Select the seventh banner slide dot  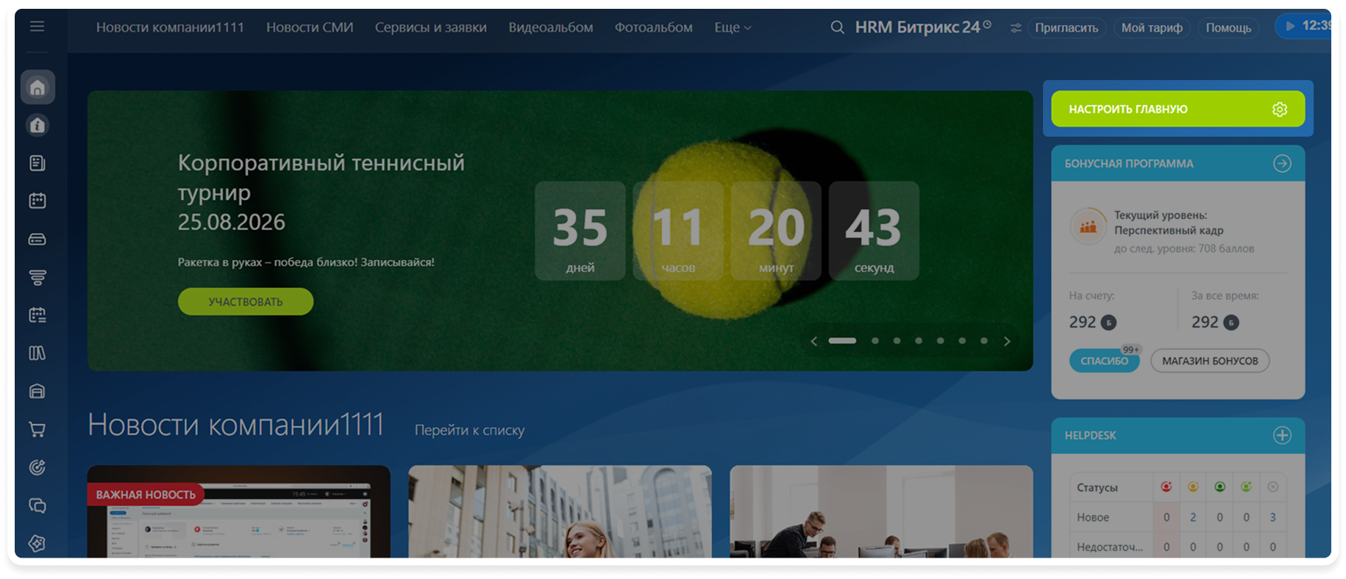tap(983, 341)
